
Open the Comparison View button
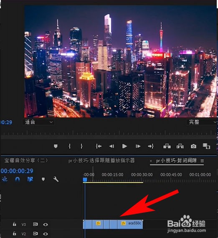(x=206, y=146)
